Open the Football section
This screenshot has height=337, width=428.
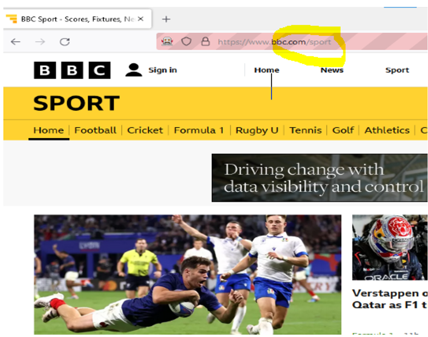click(x=95, y=130)
